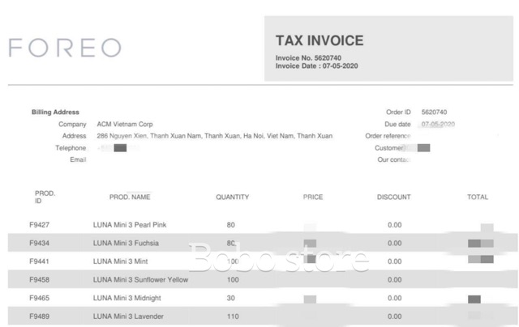Image resolution: width=519 pixels, height=327 pixels.
Task: Click quantity 30 for Midnight
Action: pyautogui.click(x=230, y=298)
